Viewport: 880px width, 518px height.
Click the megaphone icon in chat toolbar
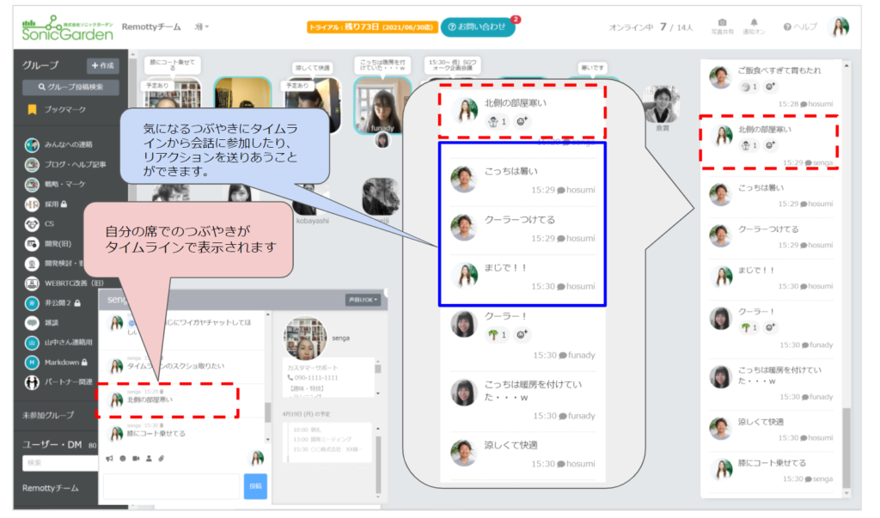click(109, 459)
